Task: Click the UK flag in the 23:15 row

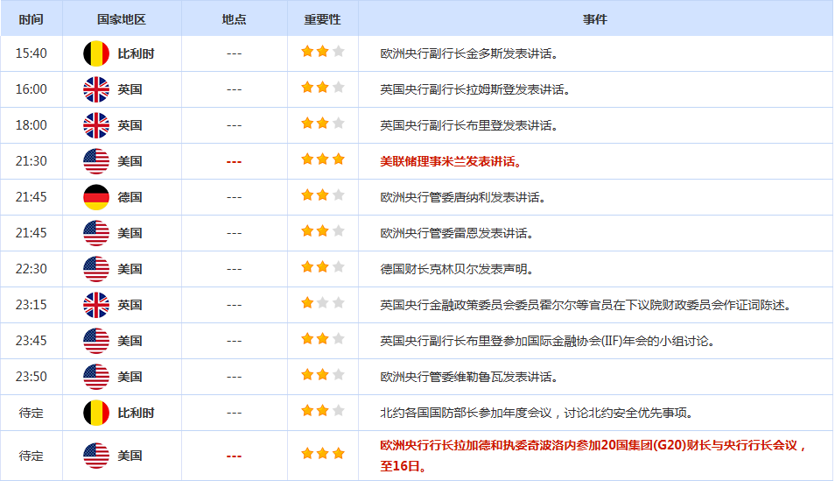Action: coord(95,305)
